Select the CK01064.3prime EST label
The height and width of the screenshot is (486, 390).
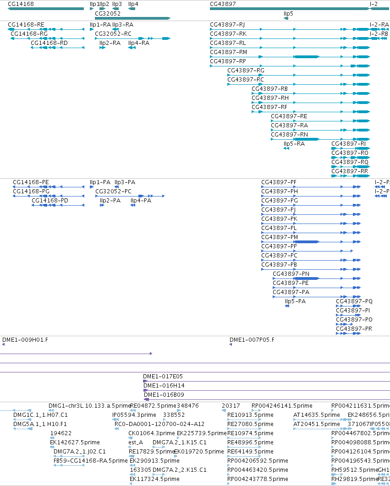[x=152, y=433]
